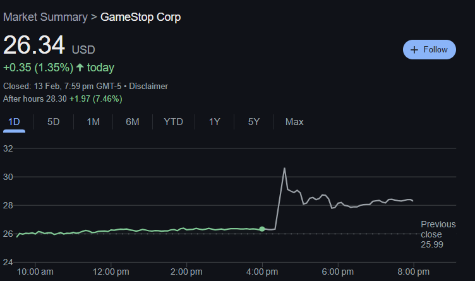Select the YTD chart range tab
Image resolution: width=475 pixels, height=281 pixels.
click(173, 122)
